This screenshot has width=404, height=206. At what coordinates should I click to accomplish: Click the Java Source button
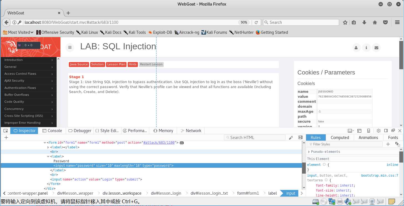coord(79,64)
